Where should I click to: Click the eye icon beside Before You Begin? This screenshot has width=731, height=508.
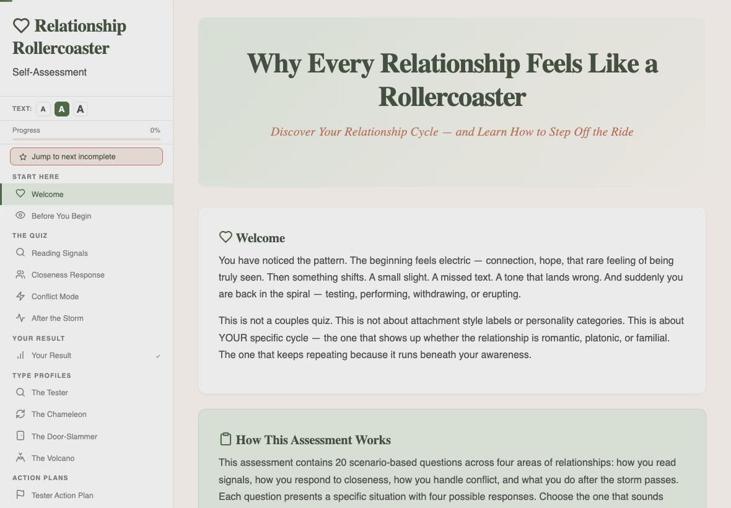tap(20, 216)
